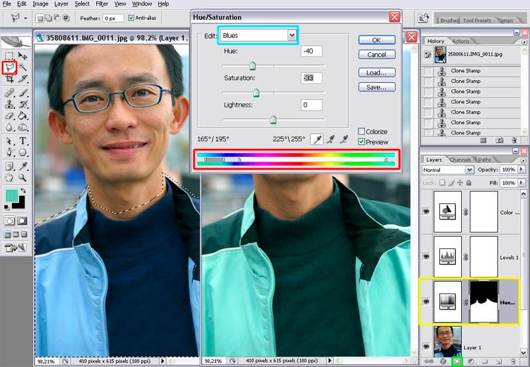Switch to the Actions tab
The width and height of the screenshot is (530, 367).
(x=460, y=41)
